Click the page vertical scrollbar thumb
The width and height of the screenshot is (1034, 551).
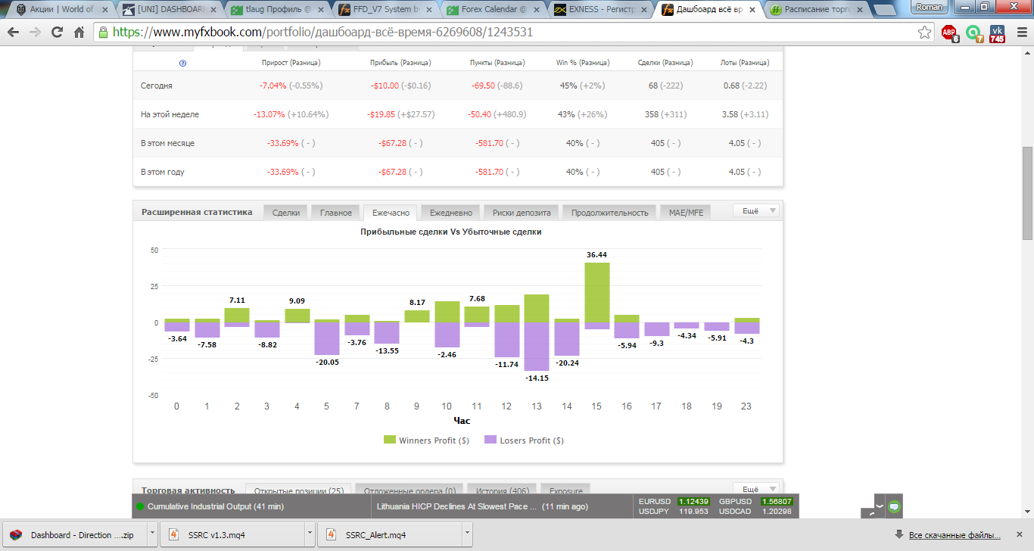pos(1027,192)
